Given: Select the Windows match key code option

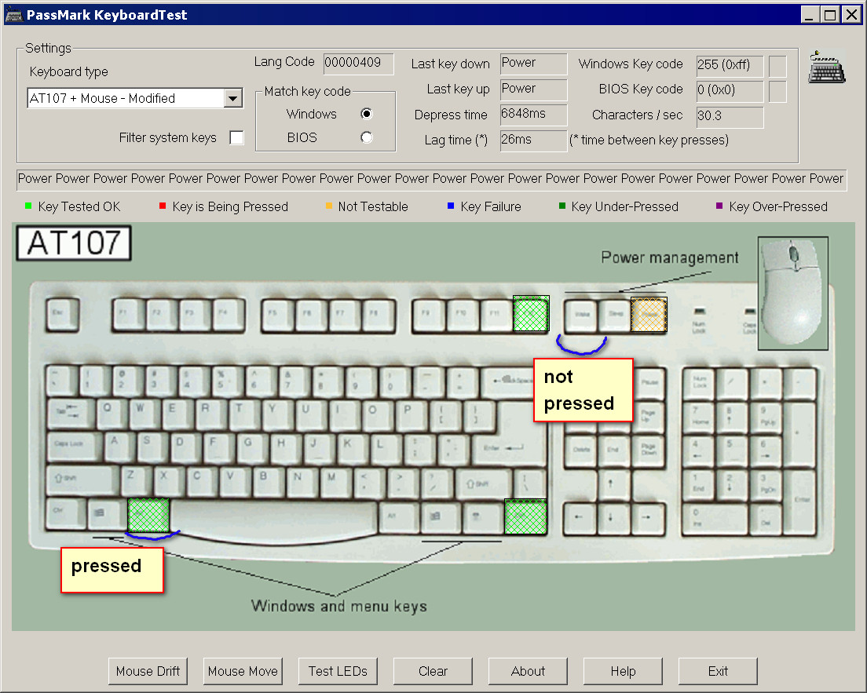Looking at the screenshot, I should tap(366, 114).
